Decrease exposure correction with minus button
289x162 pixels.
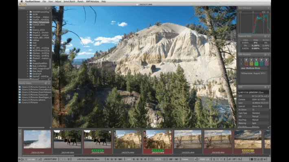[151, 159]
